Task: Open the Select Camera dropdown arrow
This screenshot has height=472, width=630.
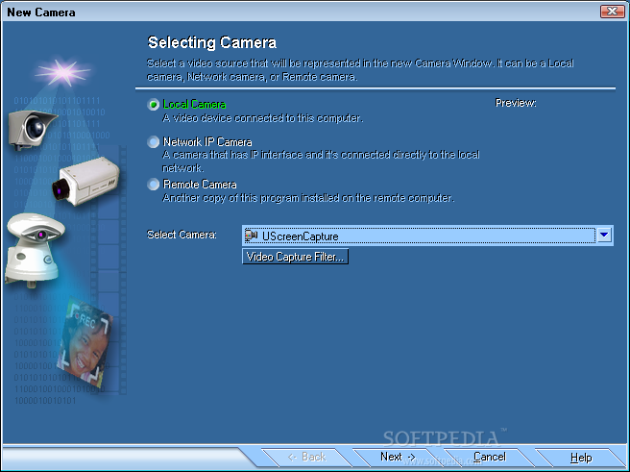Action: pos(604,235)
